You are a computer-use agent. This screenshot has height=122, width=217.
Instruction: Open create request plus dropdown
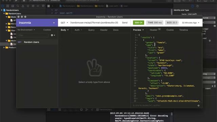point(53,35)
